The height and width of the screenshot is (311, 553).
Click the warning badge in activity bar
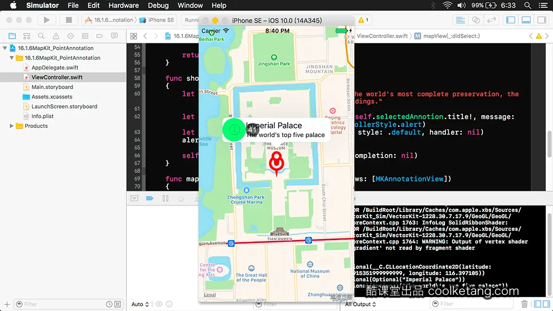(363, 20)
